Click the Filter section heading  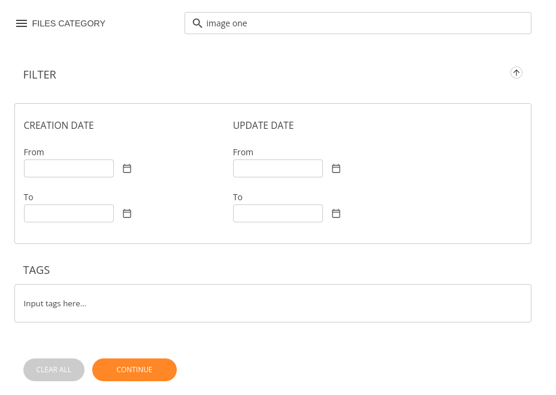[x=40, y=75]
